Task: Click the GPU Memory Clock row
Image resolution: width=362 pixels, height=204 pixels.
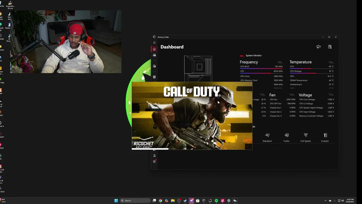Action: [261, 80]
